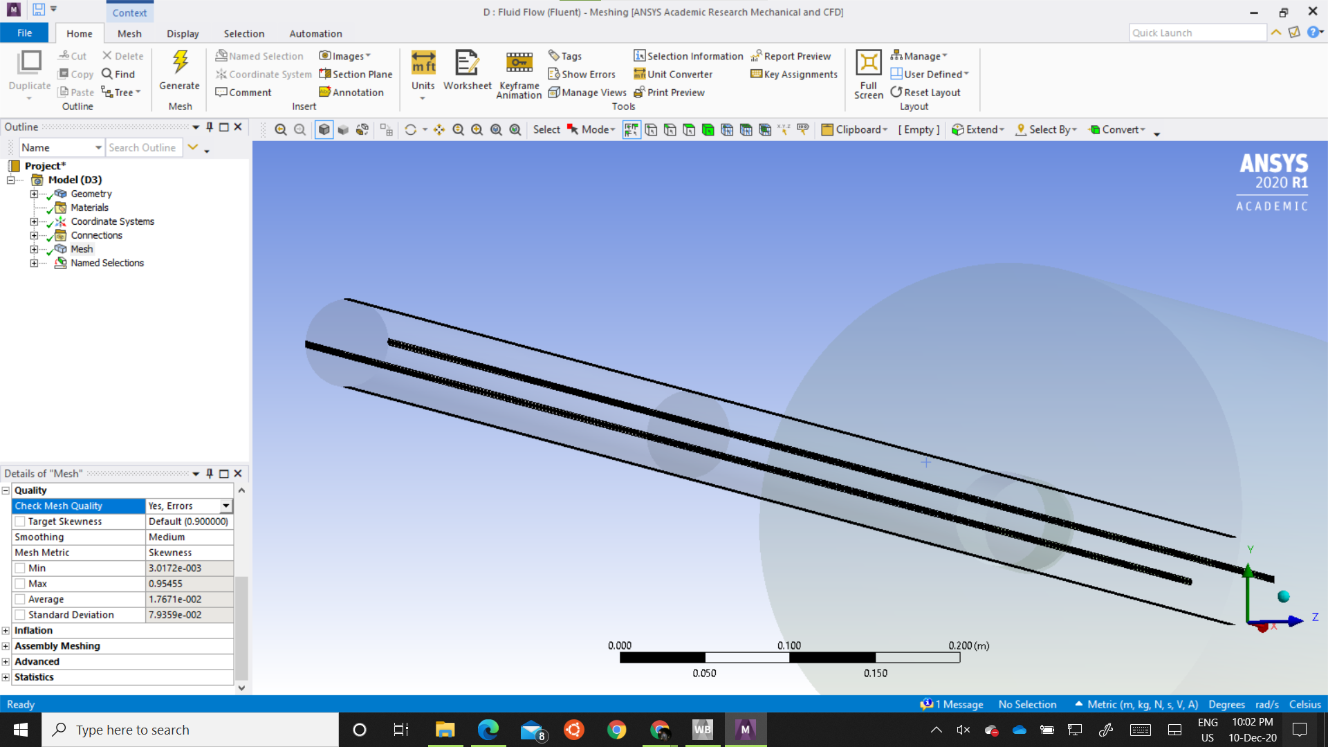Viewport: 1328px width, 747px height.
Task: Click the Tags tool
Action: click(565, 56)
